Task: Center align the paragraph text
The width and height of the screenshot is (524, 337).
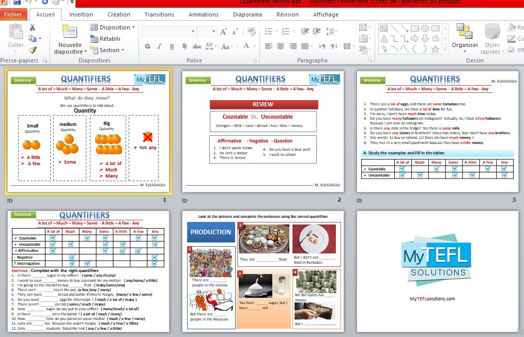Action: point(281,46)
